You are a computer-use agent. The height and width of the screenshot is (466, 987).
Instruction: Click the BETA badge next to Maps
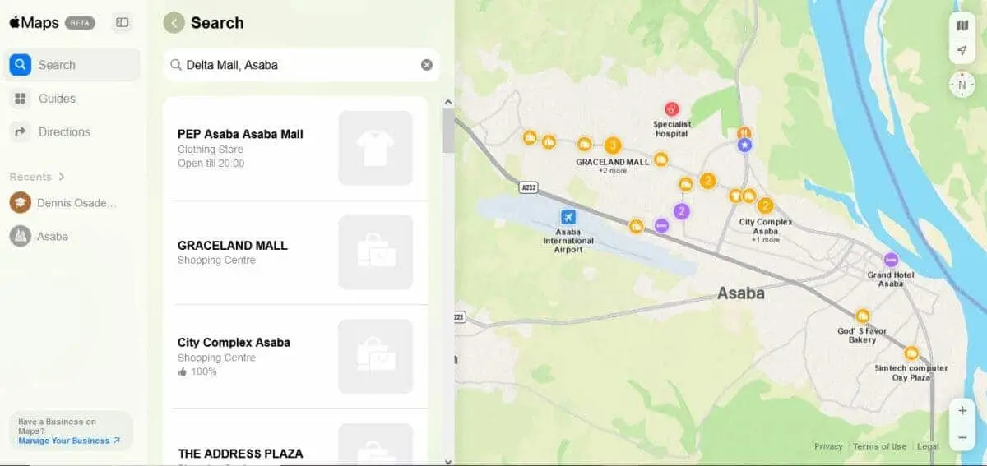coord(80,23)
